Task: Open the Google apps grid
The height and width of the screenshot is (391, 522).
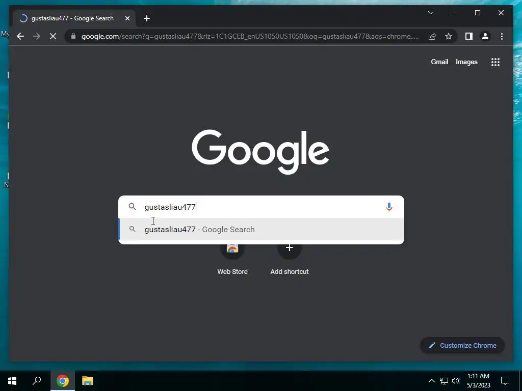Action: pos(495,62)
